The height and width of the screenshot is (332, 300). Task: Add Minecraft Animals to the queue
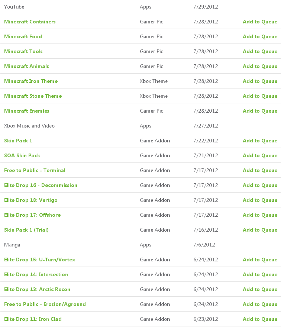coord(260,66)
